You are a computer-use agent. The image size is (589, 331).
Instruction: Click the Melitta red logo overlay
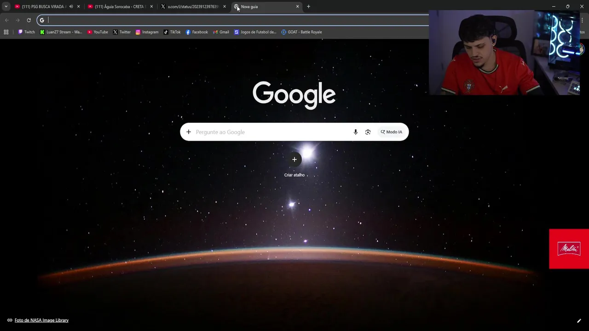569,249
